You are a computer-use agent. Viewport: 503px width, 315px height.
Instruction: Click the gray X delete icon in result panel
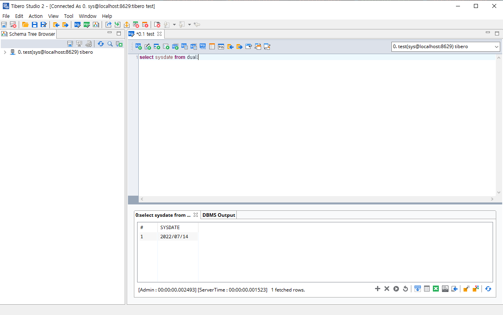point(387,289)
